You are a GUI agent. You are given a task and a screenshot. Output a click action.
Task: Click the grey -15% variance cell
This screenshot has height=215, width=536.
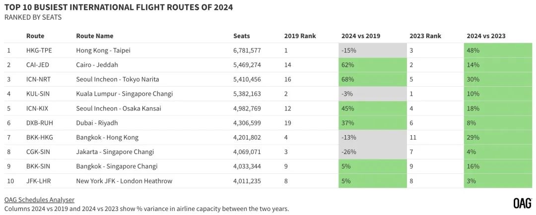point(371,51)
